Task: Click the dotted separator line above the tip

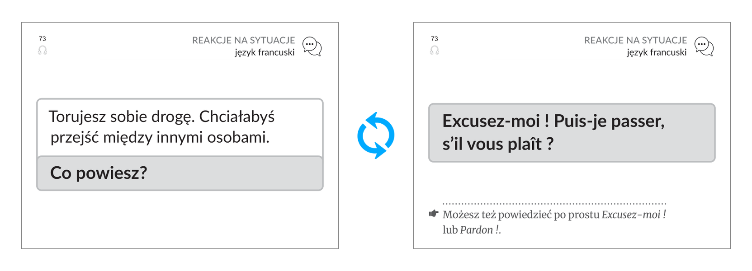Action: click(554, 204)
